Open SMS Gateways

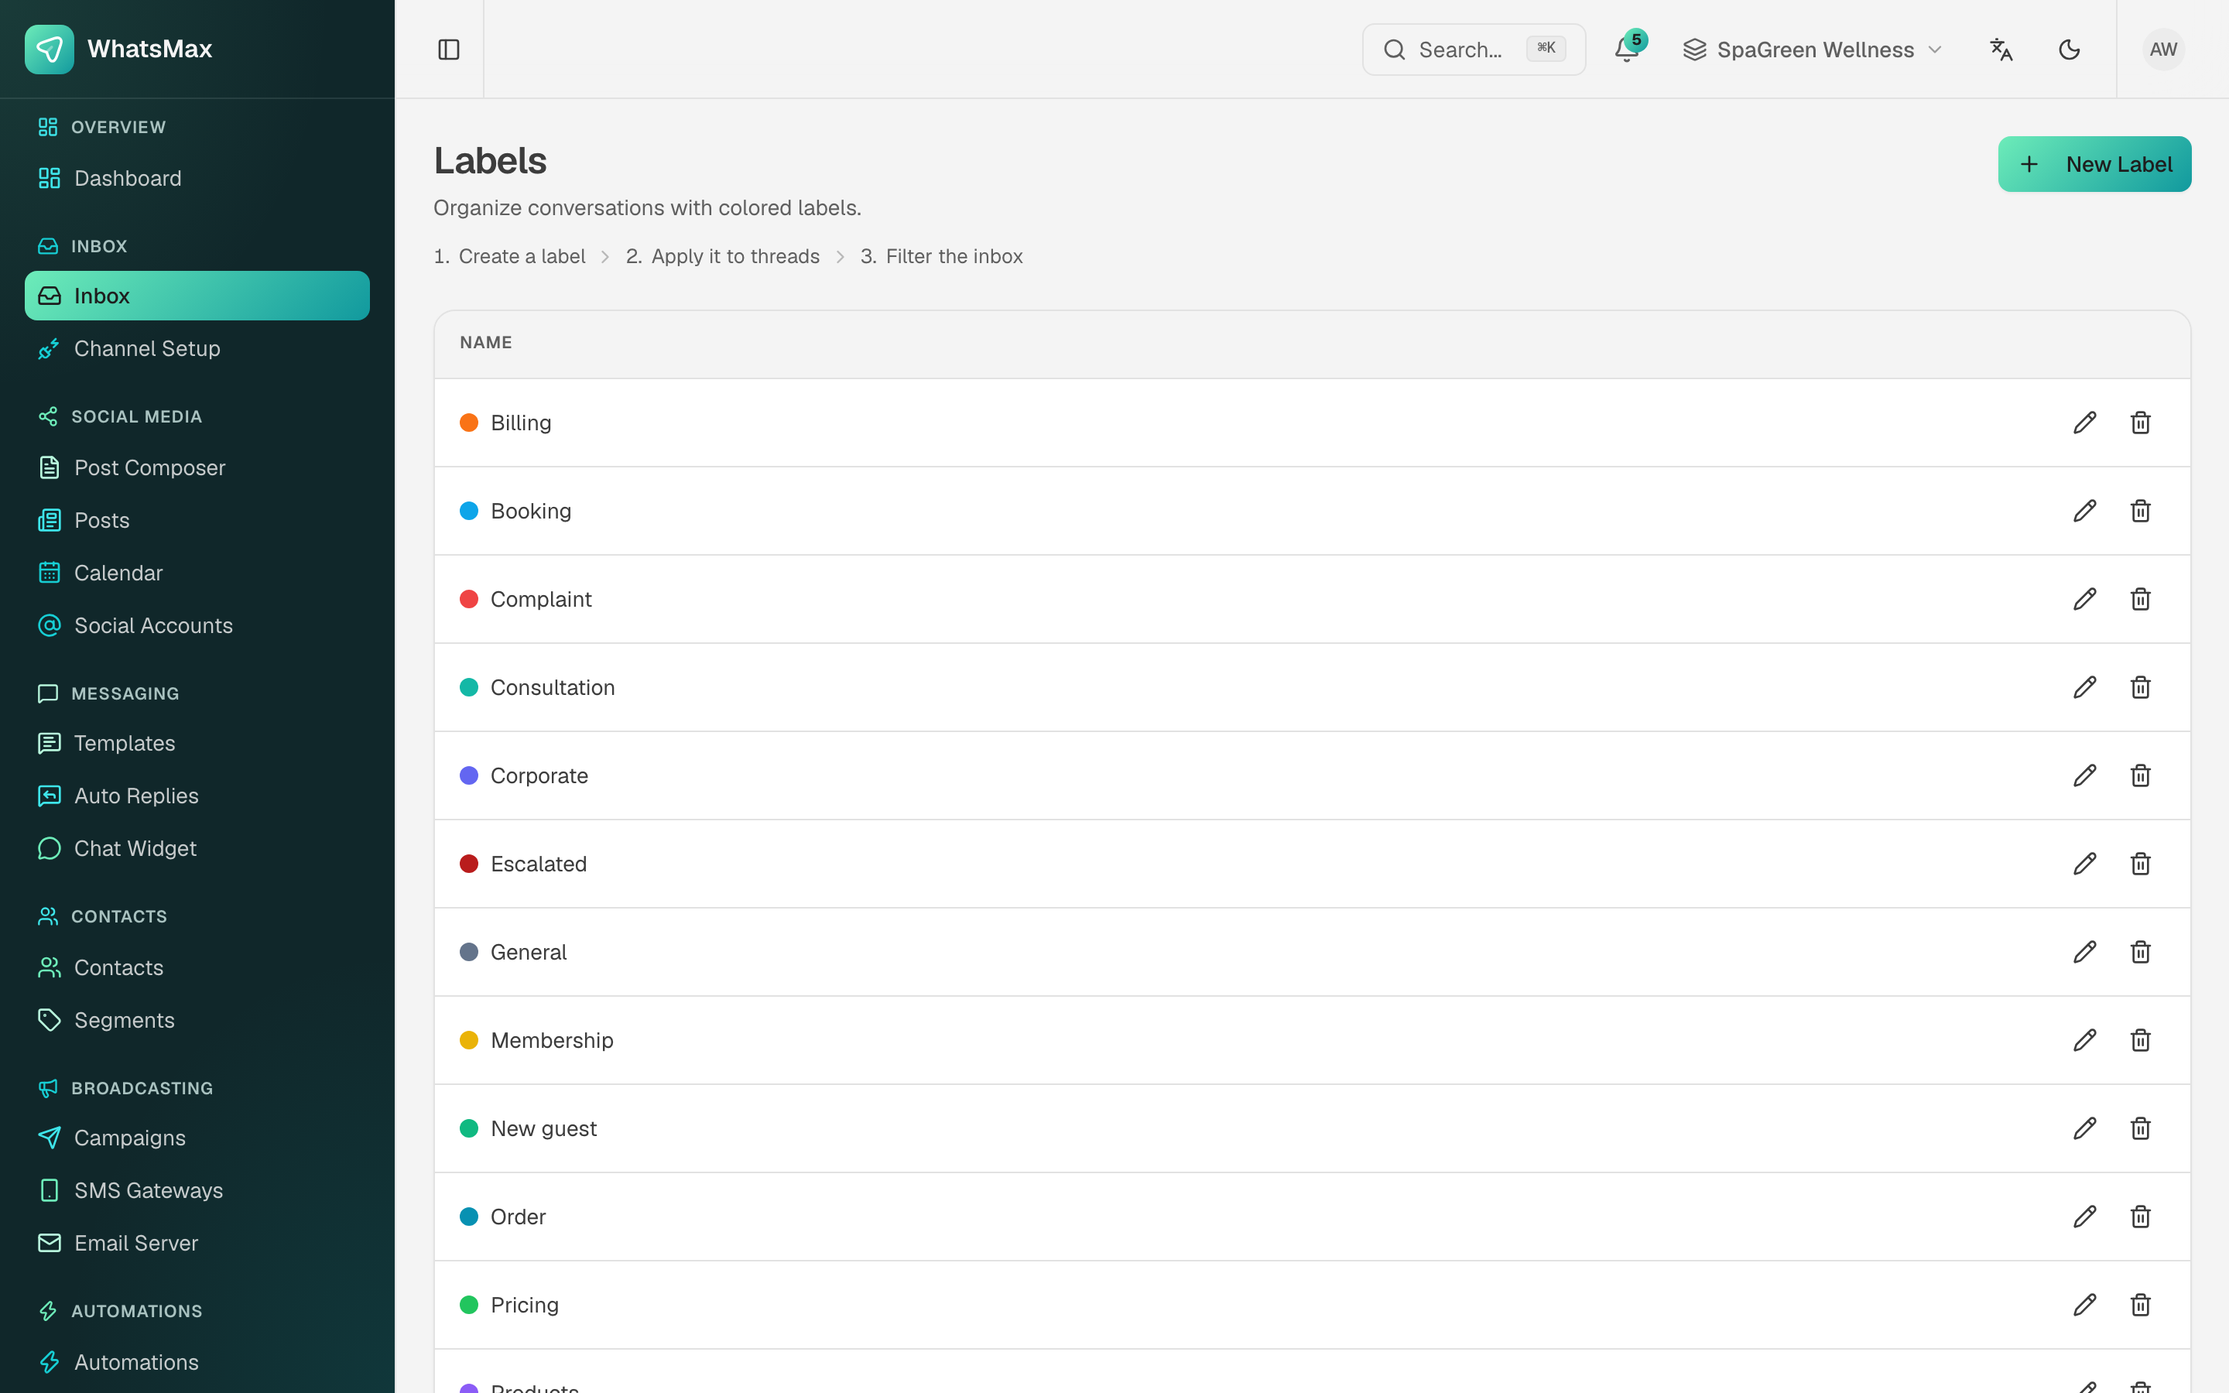[x=197, y=1190]
